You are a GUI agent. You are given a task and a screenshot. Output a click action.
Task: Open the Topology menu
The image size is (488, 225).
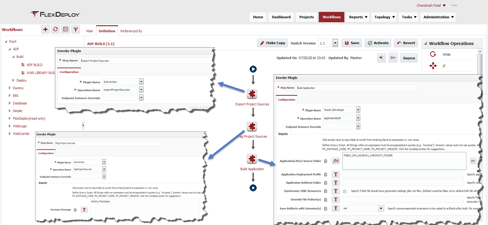pyautogui.click(x=385, y=17)
